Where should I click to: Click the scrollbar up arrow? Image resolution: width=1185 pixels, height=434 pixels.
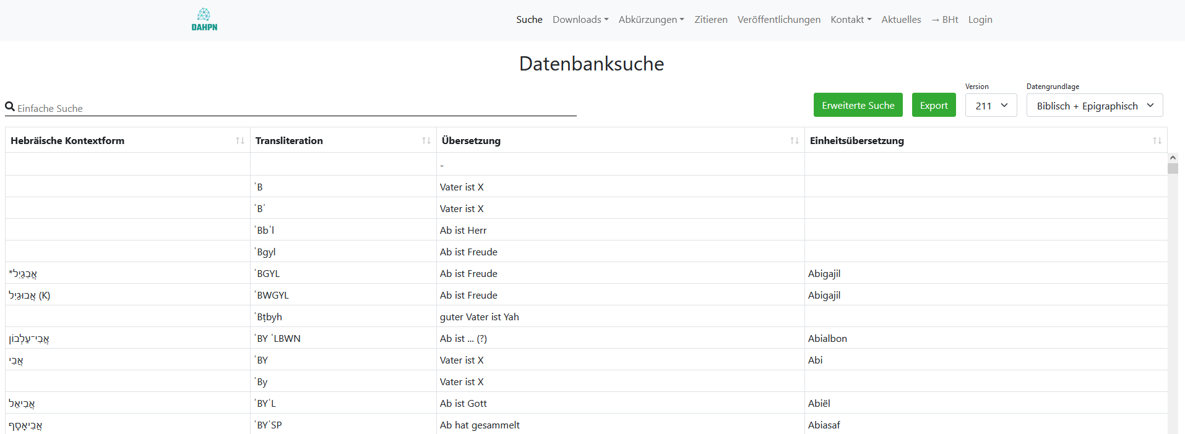point(1173,158)
